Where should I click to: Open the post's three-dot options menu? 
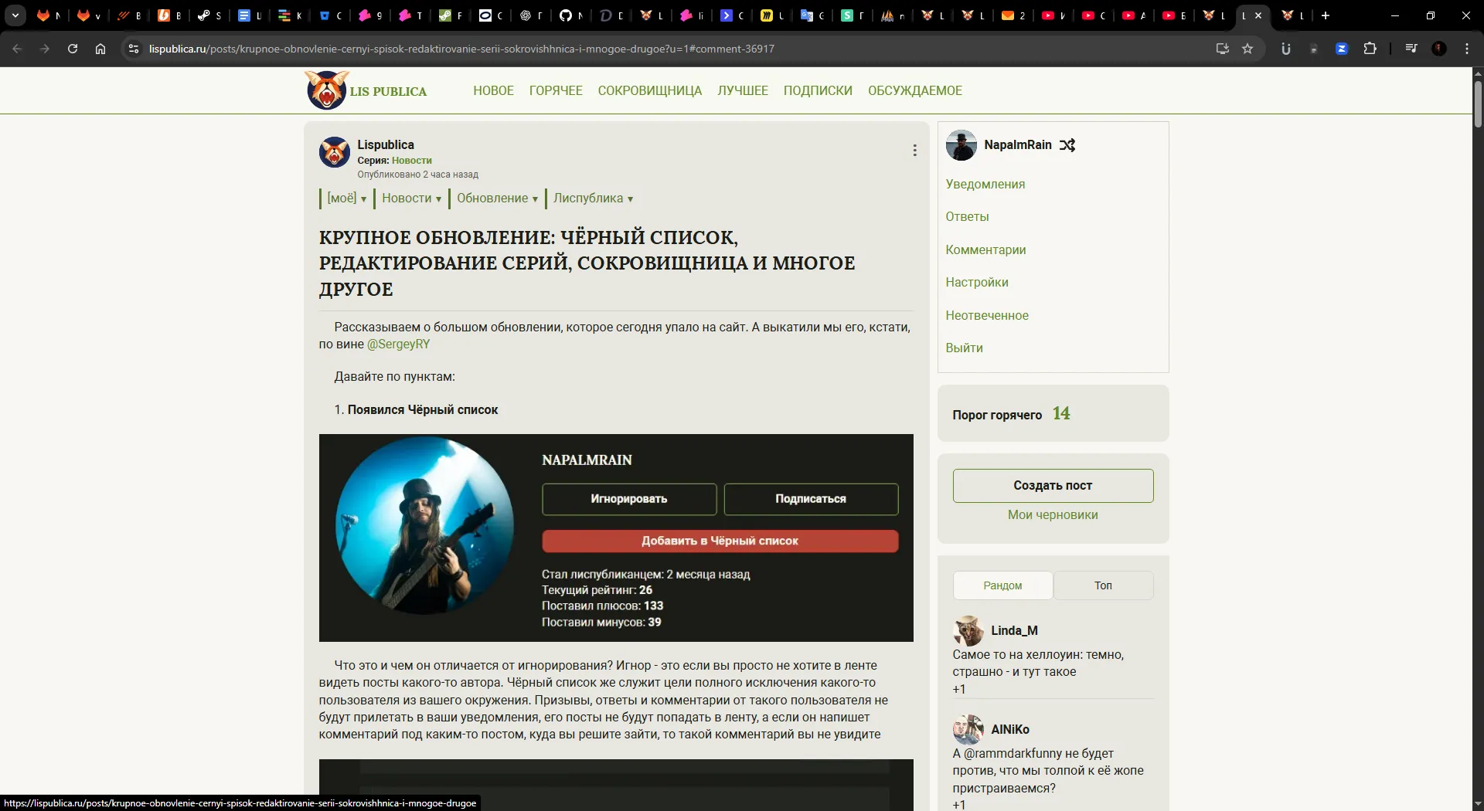pos(914,151)
